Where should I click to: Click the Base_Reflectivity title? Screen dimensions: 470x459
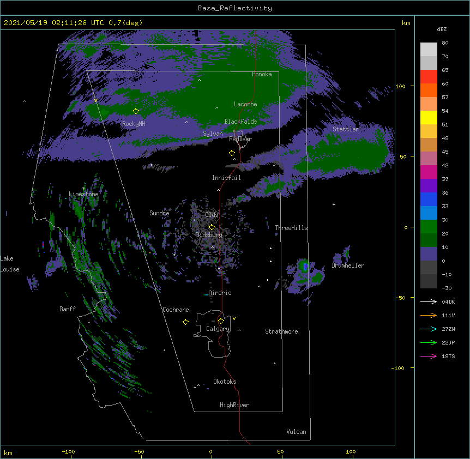235,8
